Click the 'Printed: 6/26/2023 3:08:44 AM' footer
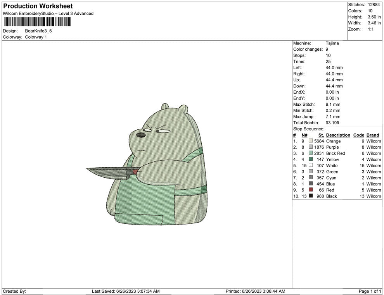Screen dimensions: 384x295 click(256, 291)
